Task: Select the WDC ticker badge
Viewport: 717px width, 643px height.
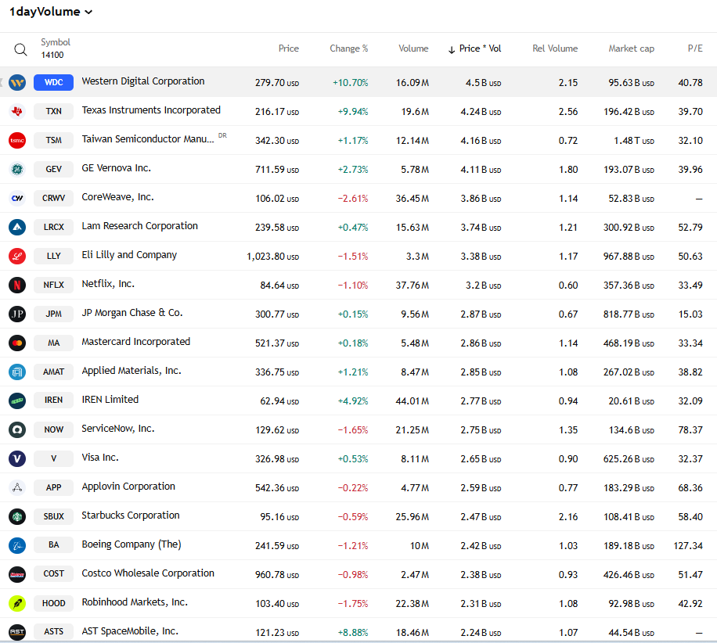Action: coord(53,82)
